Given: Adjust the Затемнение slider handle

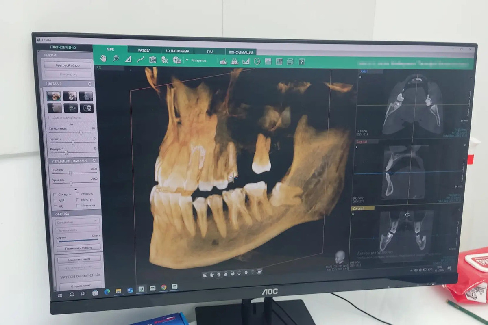Looking at the screenshot, I should (81, 132).
